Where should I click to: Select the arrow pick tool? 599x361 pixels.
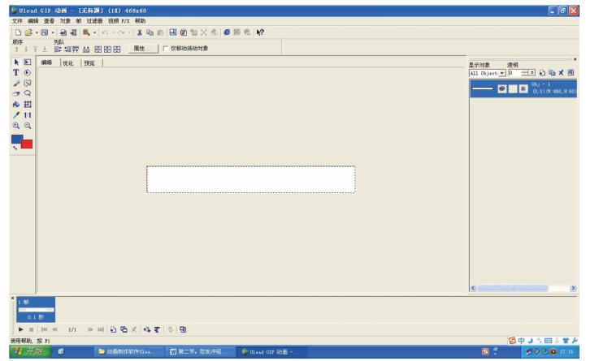pyautogui.click(x=16, y=62)
